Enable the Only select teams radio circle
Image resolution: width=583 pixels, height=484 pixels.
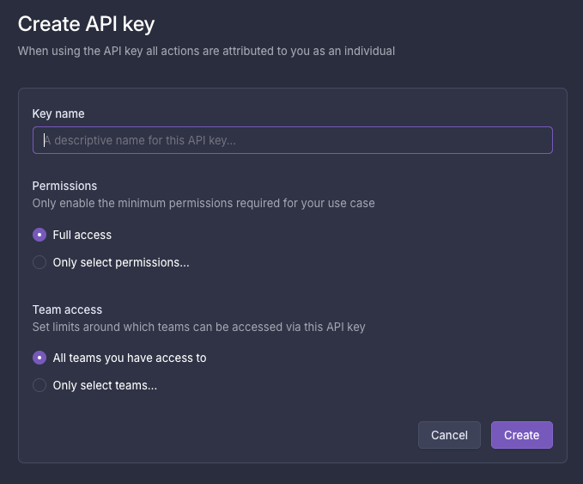(x=39, y=385)
